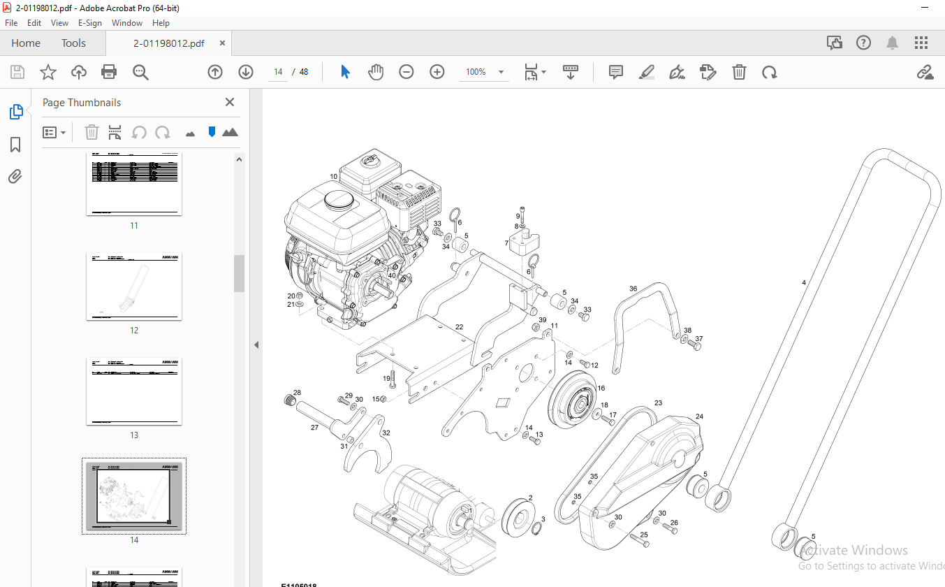The height and width of the screenshot is (587, 945).
Task: Close the Page Thumbnails panel
Action: coord(230,102)
